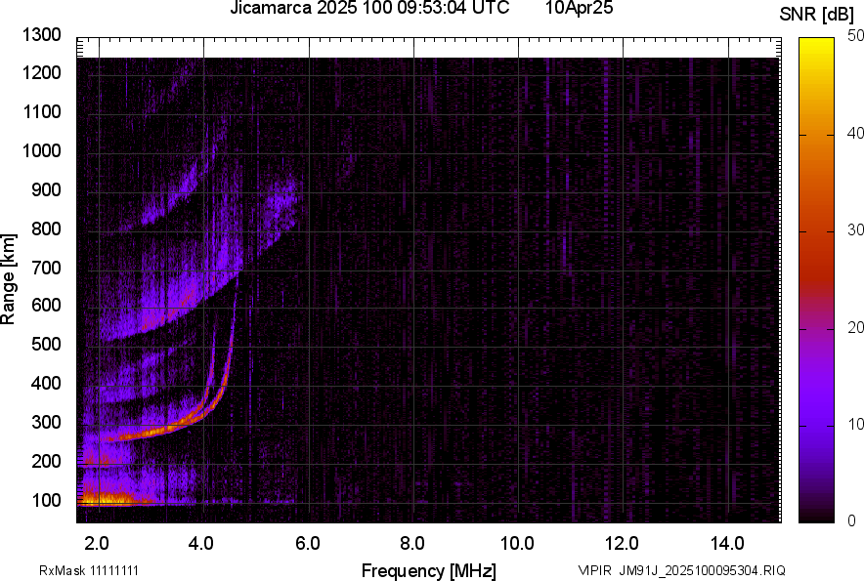Click the frequency tick label '4.0'
This screenshot has height=581, width=864.
(201, 544)
